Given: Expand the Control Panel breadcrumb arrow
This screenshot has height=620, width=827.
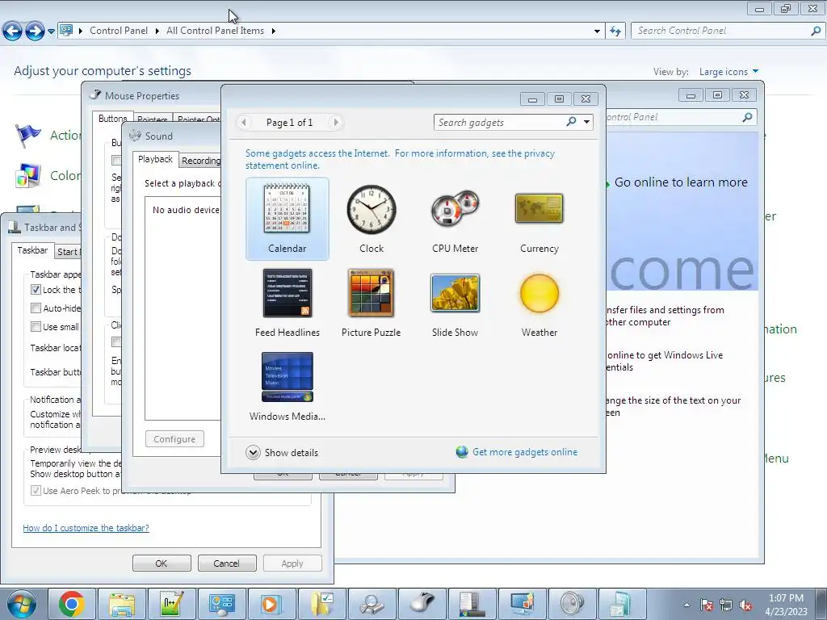Looking at the screenshot, I should coord(157,31).
